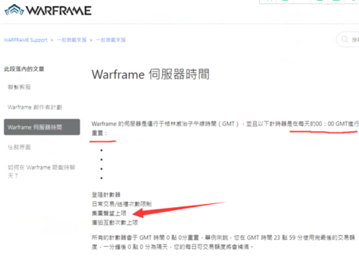The height and width of the screenshot is (257, 359).
Task: Click the page title Warframe 伺服器時間
Action: click(151, 74)
